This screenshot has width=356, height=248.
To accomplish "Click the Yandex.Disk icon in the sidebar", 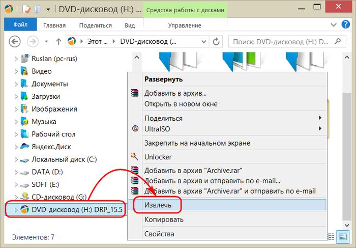I will [24, 147].
